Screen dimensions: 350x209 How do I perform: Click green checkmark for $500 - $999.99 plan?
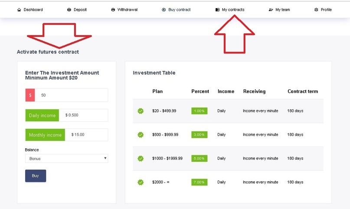pos(141,135)
